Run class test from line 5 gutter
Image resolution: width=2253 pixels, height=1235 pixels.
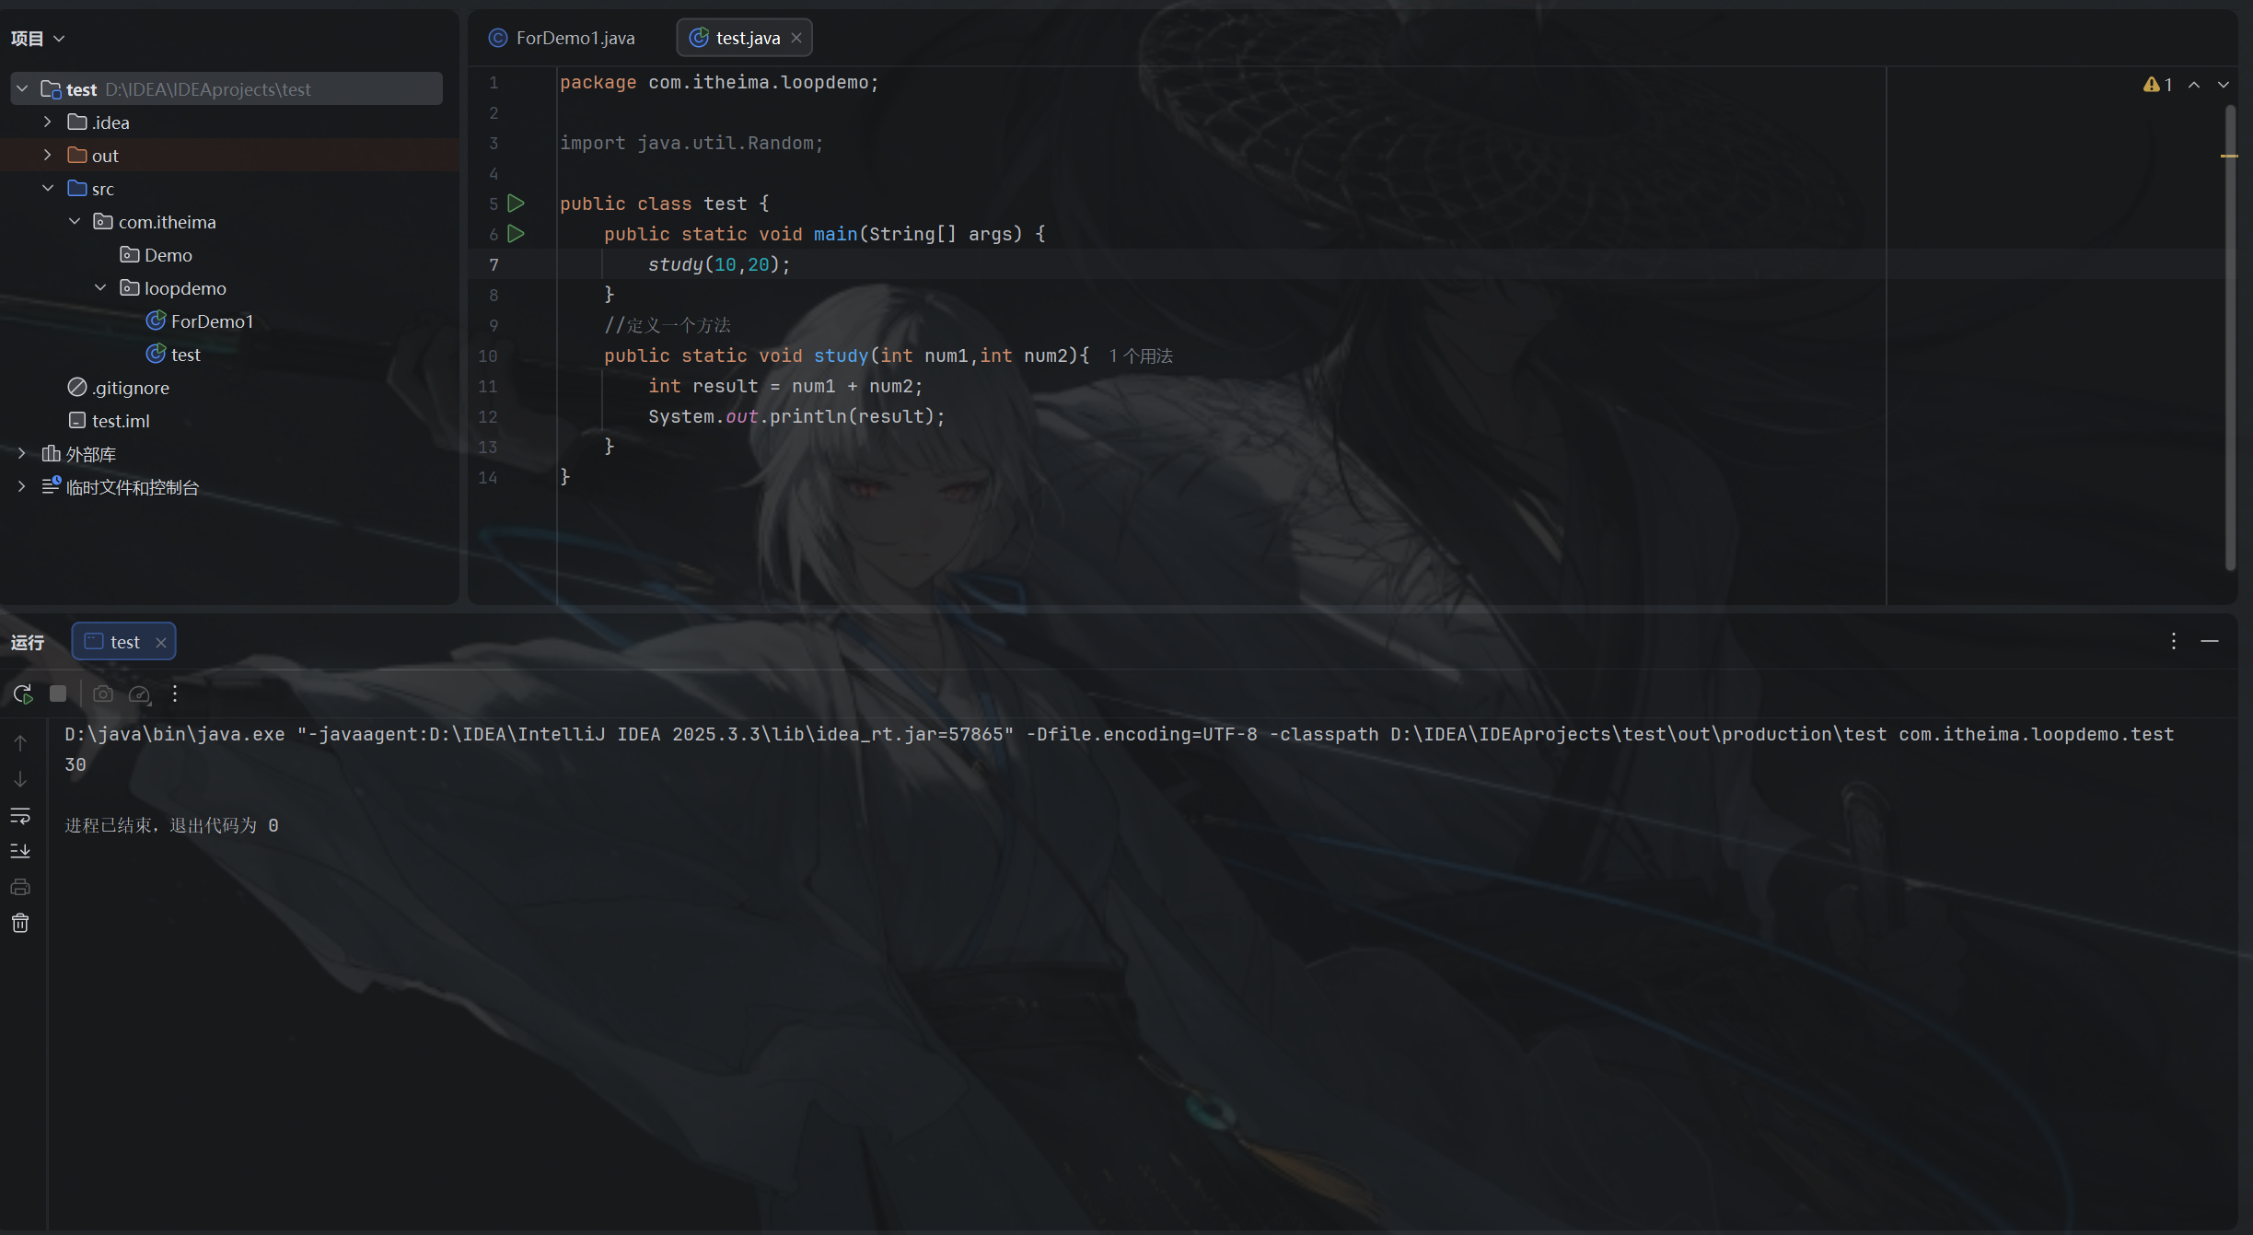click(x=517, y=204)
